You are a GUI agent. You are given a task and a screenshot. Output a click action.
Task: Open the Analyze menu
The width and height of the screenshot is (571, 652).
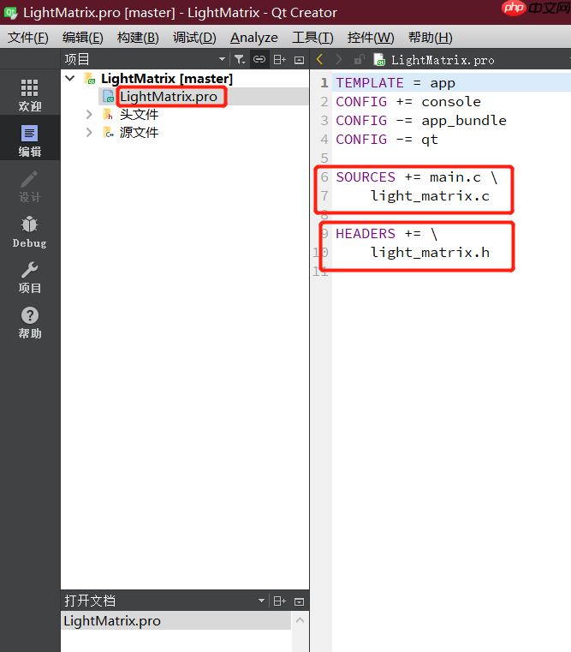[254, 38]
